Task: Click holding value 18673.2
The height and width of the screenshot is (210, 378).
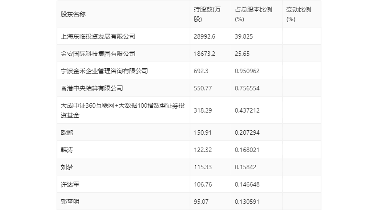Action: click(x=205, y=54)
